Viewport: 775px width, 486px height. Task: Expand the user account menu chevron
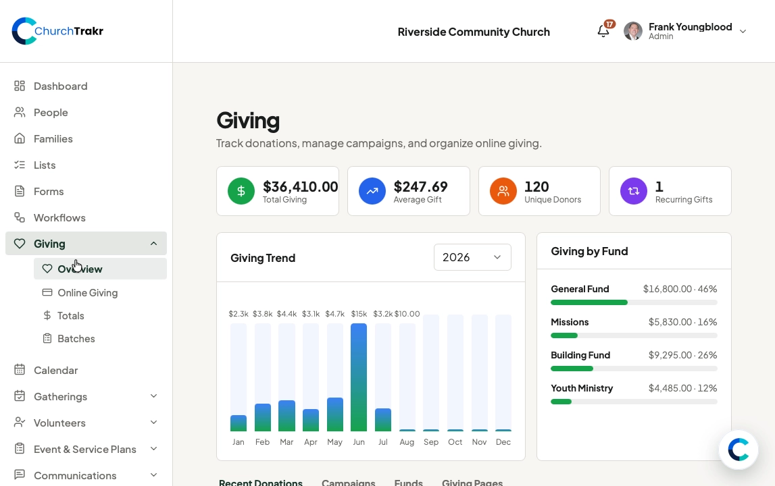click(743, 31)
